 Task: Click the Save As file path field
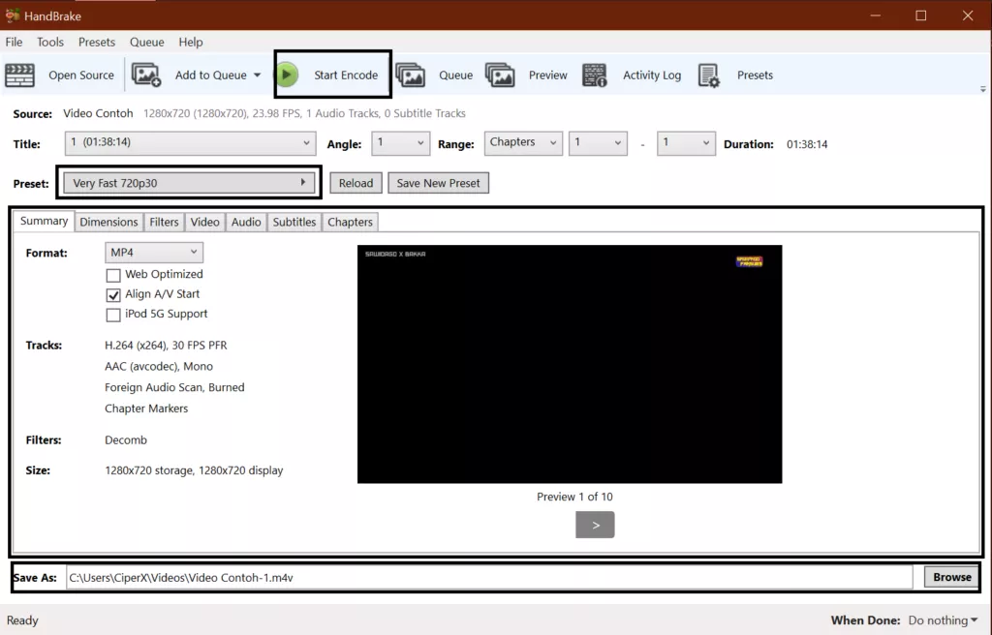pos(489,578)
